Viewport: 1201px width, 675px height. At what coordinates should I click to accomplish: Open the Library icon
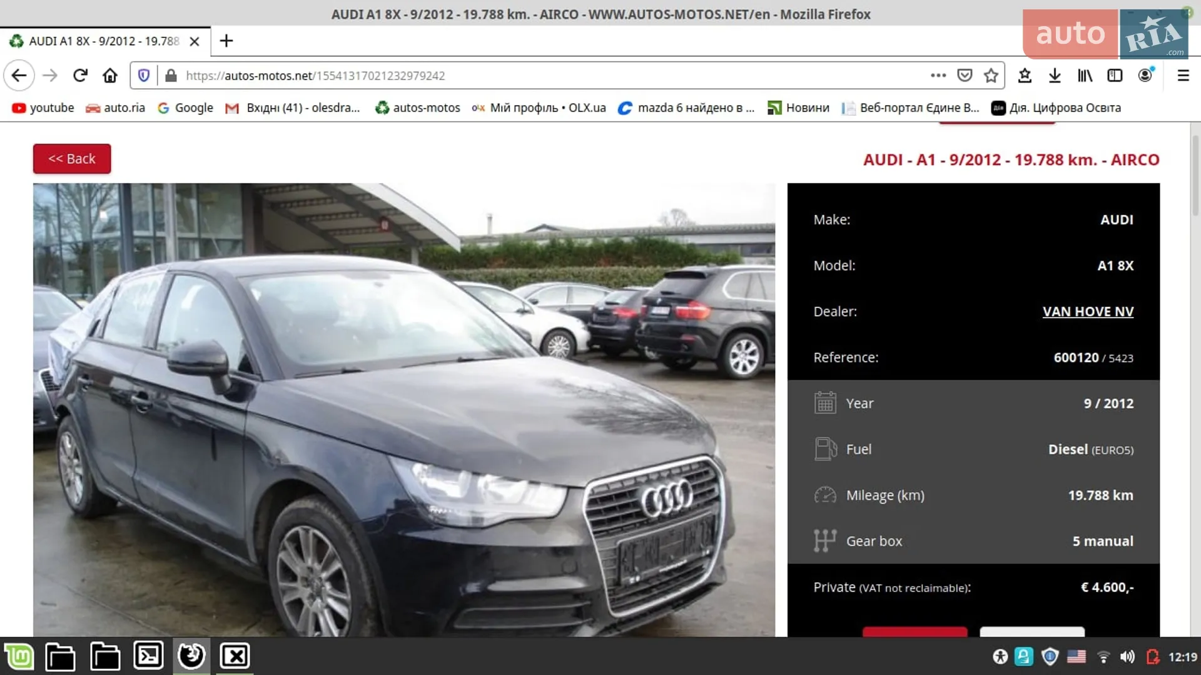coord(1085,76)
